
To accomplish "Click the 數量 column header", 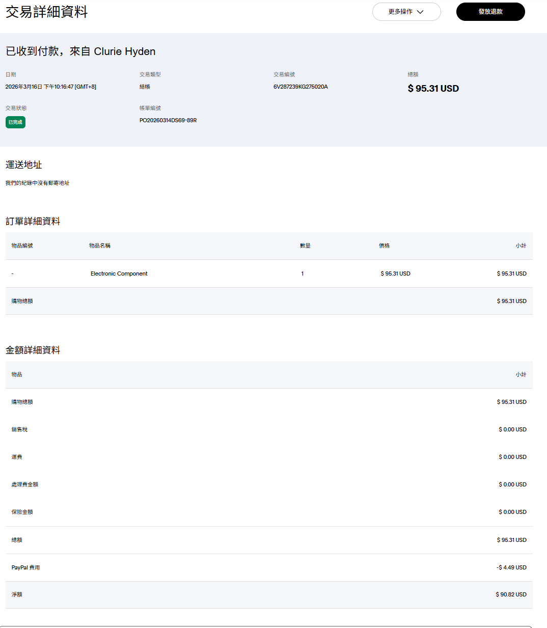I will pos(305,245).
